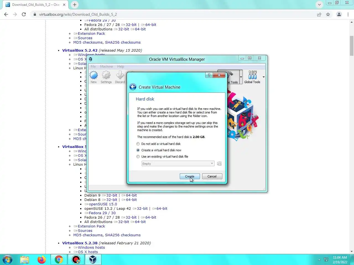The image size is (354, 265).
Task: Click the taskbar clock showing 11:04 AM
Action: 340,260
